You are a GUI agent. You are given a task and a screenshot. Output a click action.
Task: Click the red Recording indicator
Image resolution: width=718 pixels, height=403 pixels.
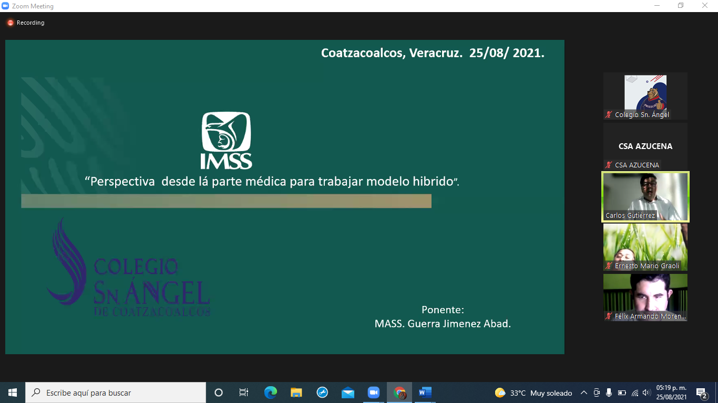pyautogui.click(x=26, y=23)
